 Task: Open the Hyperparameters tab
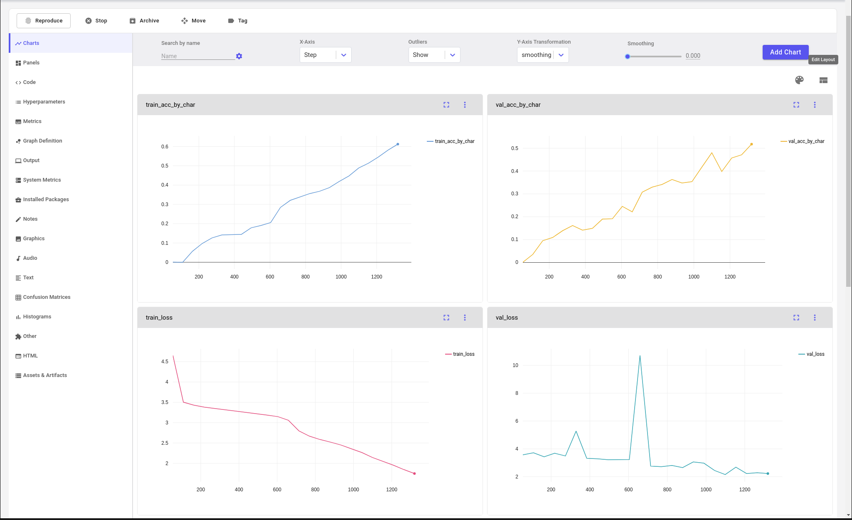(71, 102)
